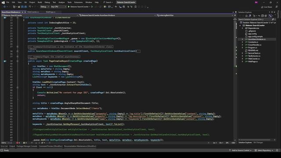Click the notifications bell in status bar
The width and height of the screenshot is (281, 158).
(x=277, y=150)
